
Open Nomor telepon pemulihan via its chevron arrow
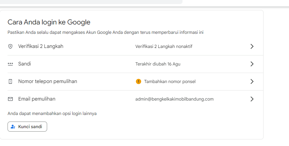point(252,81)
